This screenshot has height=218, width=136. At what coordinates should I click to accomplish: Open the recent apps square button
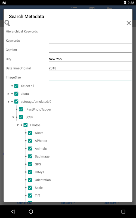pyautogui.click(x=123, y=212)
